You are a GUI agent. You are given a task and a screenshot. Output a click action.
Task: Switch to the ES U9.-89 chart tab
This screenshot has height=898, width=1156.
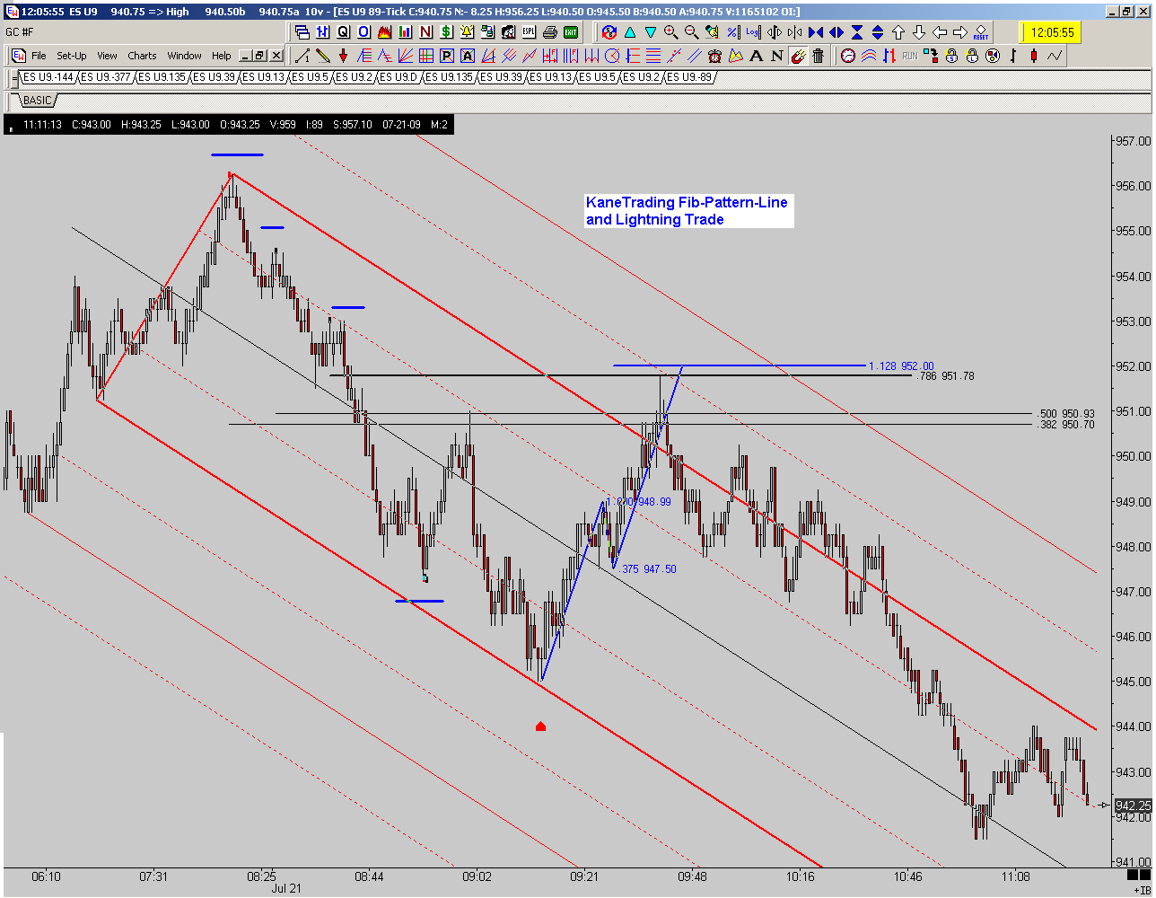coord(688,77)
